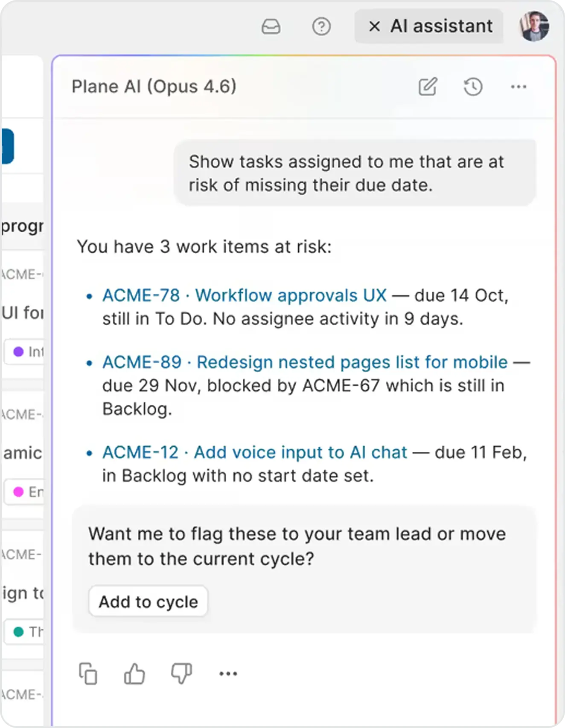Give thumbs down to the response
The width and height of the screenshot is (565, 728).
[x=181, y=674]
